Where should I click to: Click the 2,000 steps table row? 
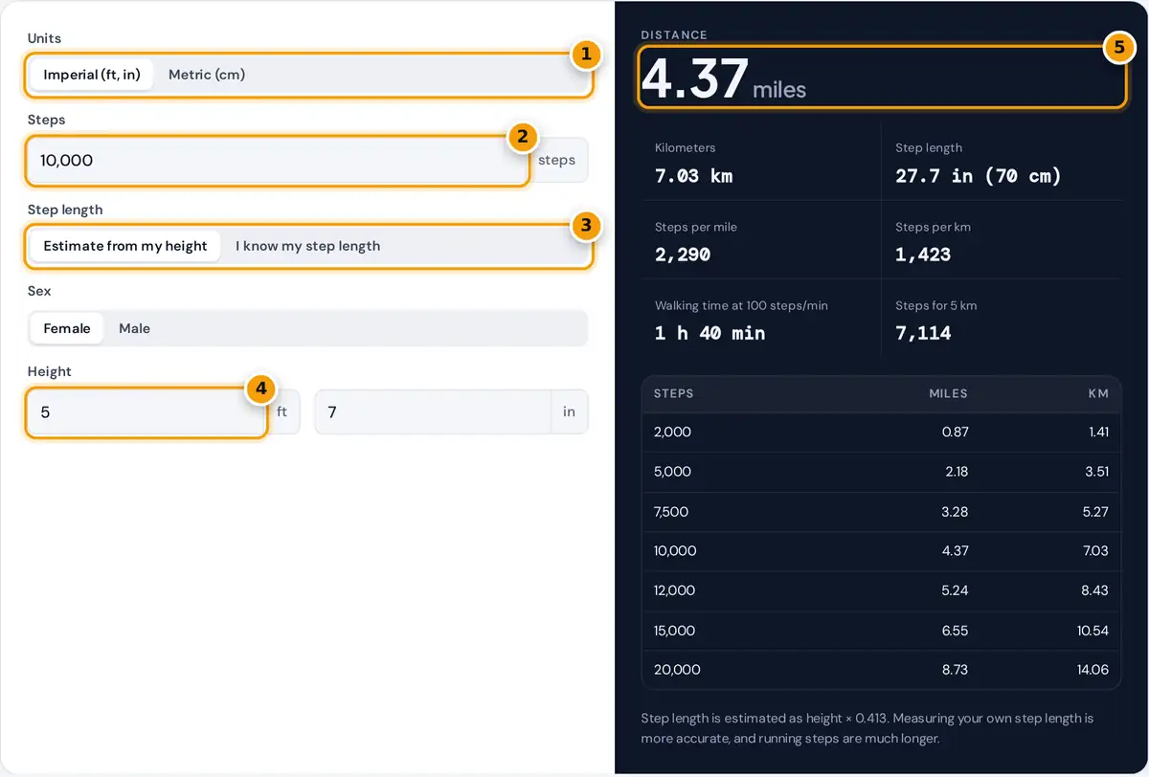tap(881, 433)
